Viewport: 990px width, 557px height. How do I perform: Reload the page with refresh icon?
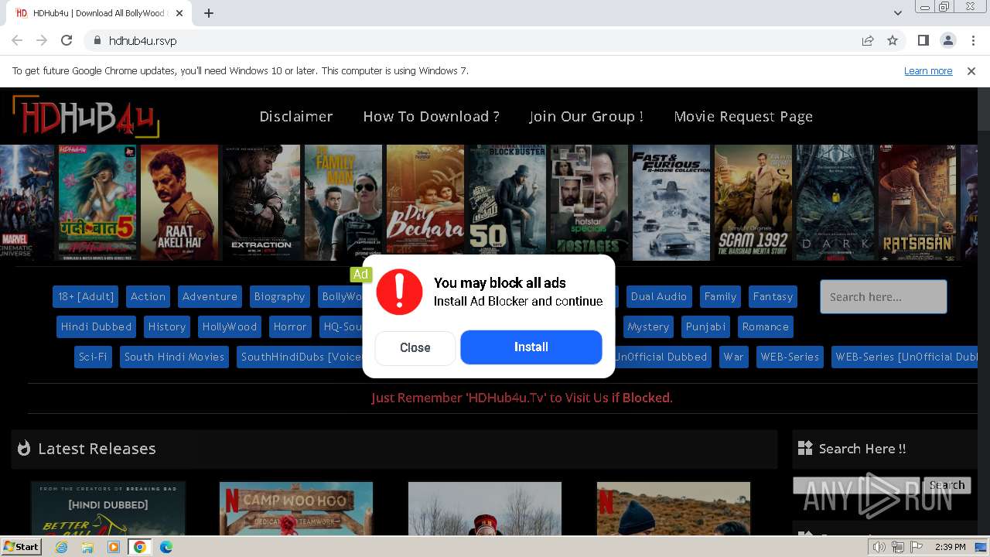pos(67,40)
